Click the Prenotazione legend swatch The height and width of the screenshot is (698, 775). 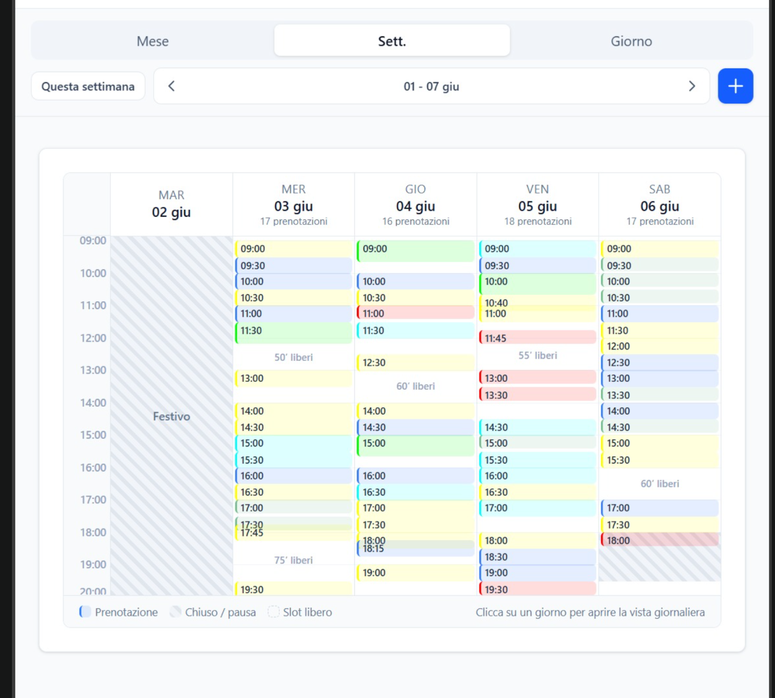click(85, 612)
